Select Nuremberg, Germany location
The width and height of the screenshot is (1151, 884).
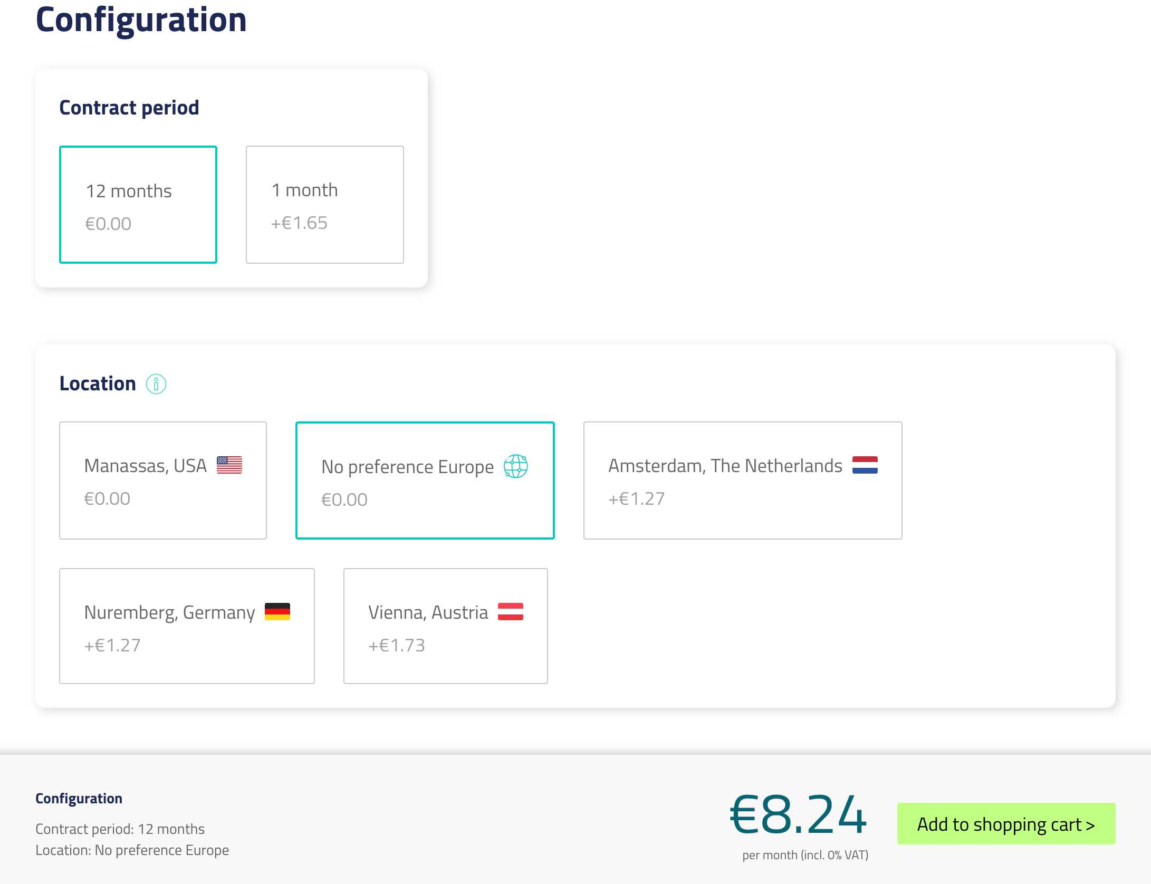coord(187,626)
